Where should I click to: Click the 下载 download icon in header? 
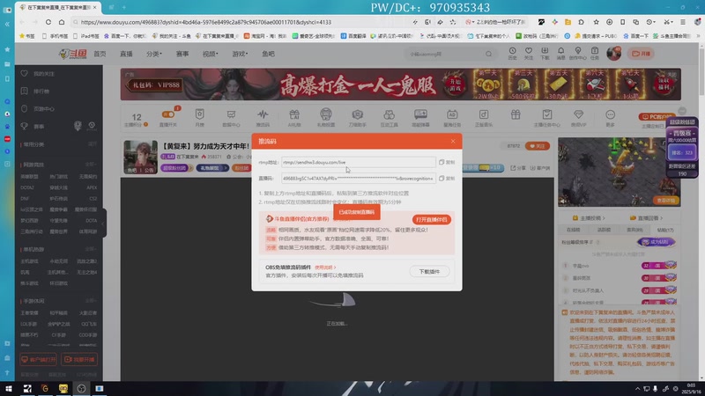(545, 54)
